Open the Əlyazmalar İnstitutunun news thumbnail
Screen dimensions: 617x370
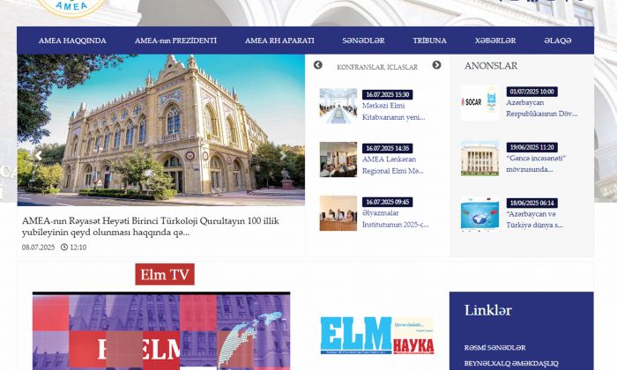pos(338,213)
